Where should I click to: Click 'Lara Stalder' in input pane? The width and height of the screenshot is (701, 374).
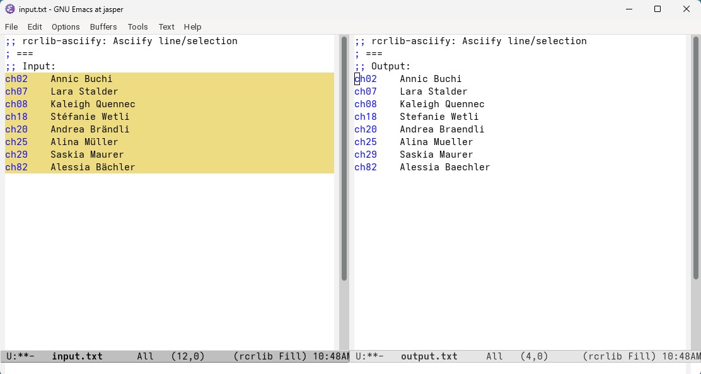coord(84,91)
